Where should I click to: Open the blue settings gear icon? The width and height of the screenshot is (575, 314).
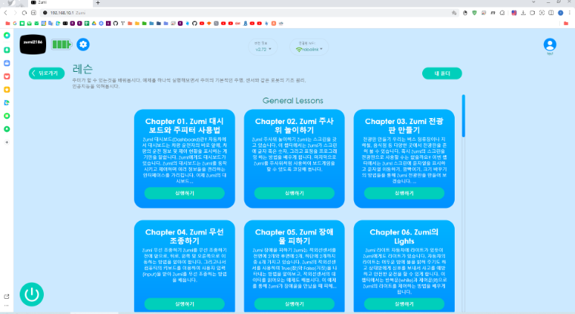(83, 45)
